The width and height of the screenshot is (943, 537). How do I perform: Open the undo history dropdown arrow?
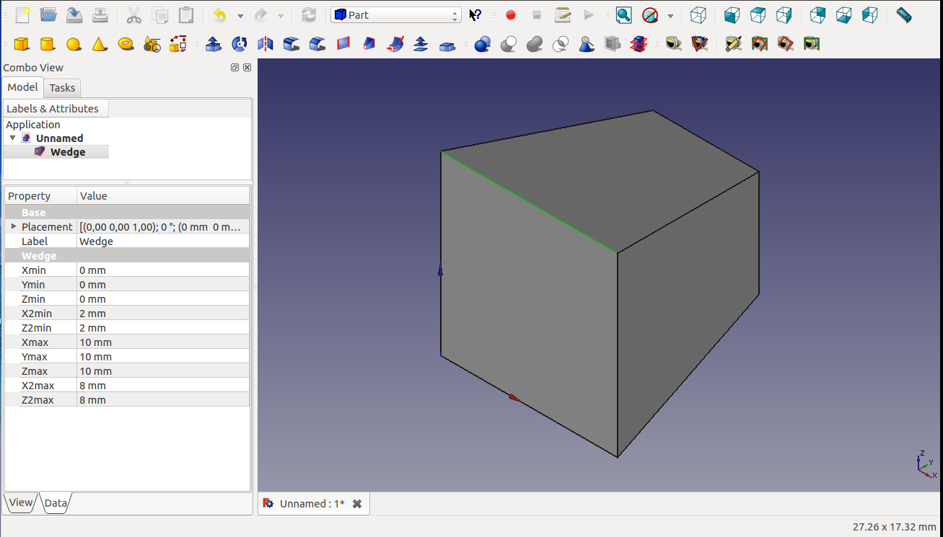click(x=240, y=16)
